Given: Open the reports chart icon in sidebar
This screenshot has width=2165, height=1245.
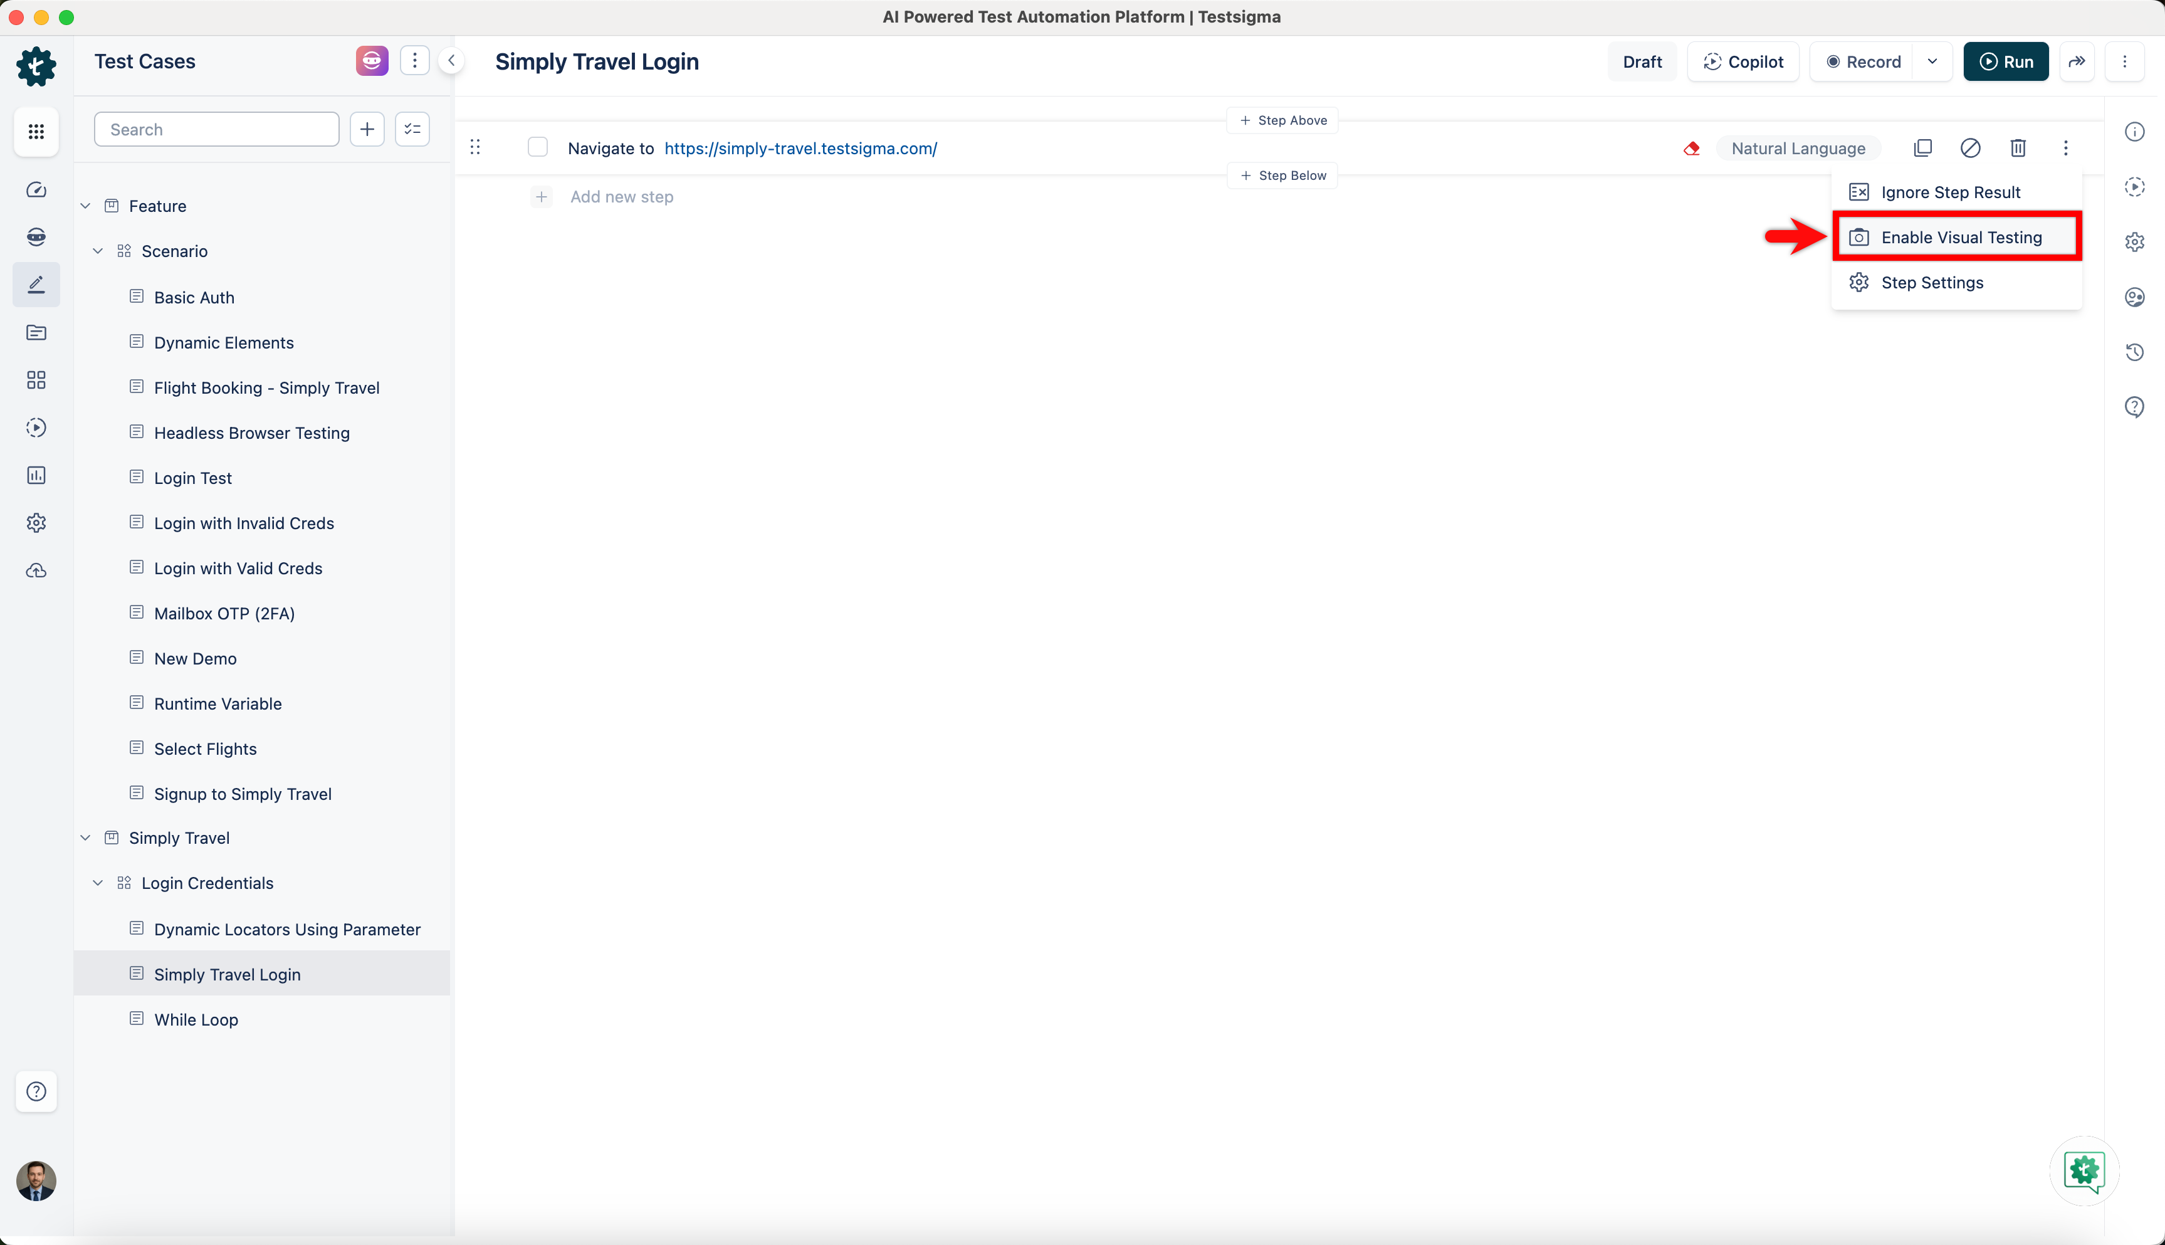Looking at the screenshot, I should (x=36, y=475).
